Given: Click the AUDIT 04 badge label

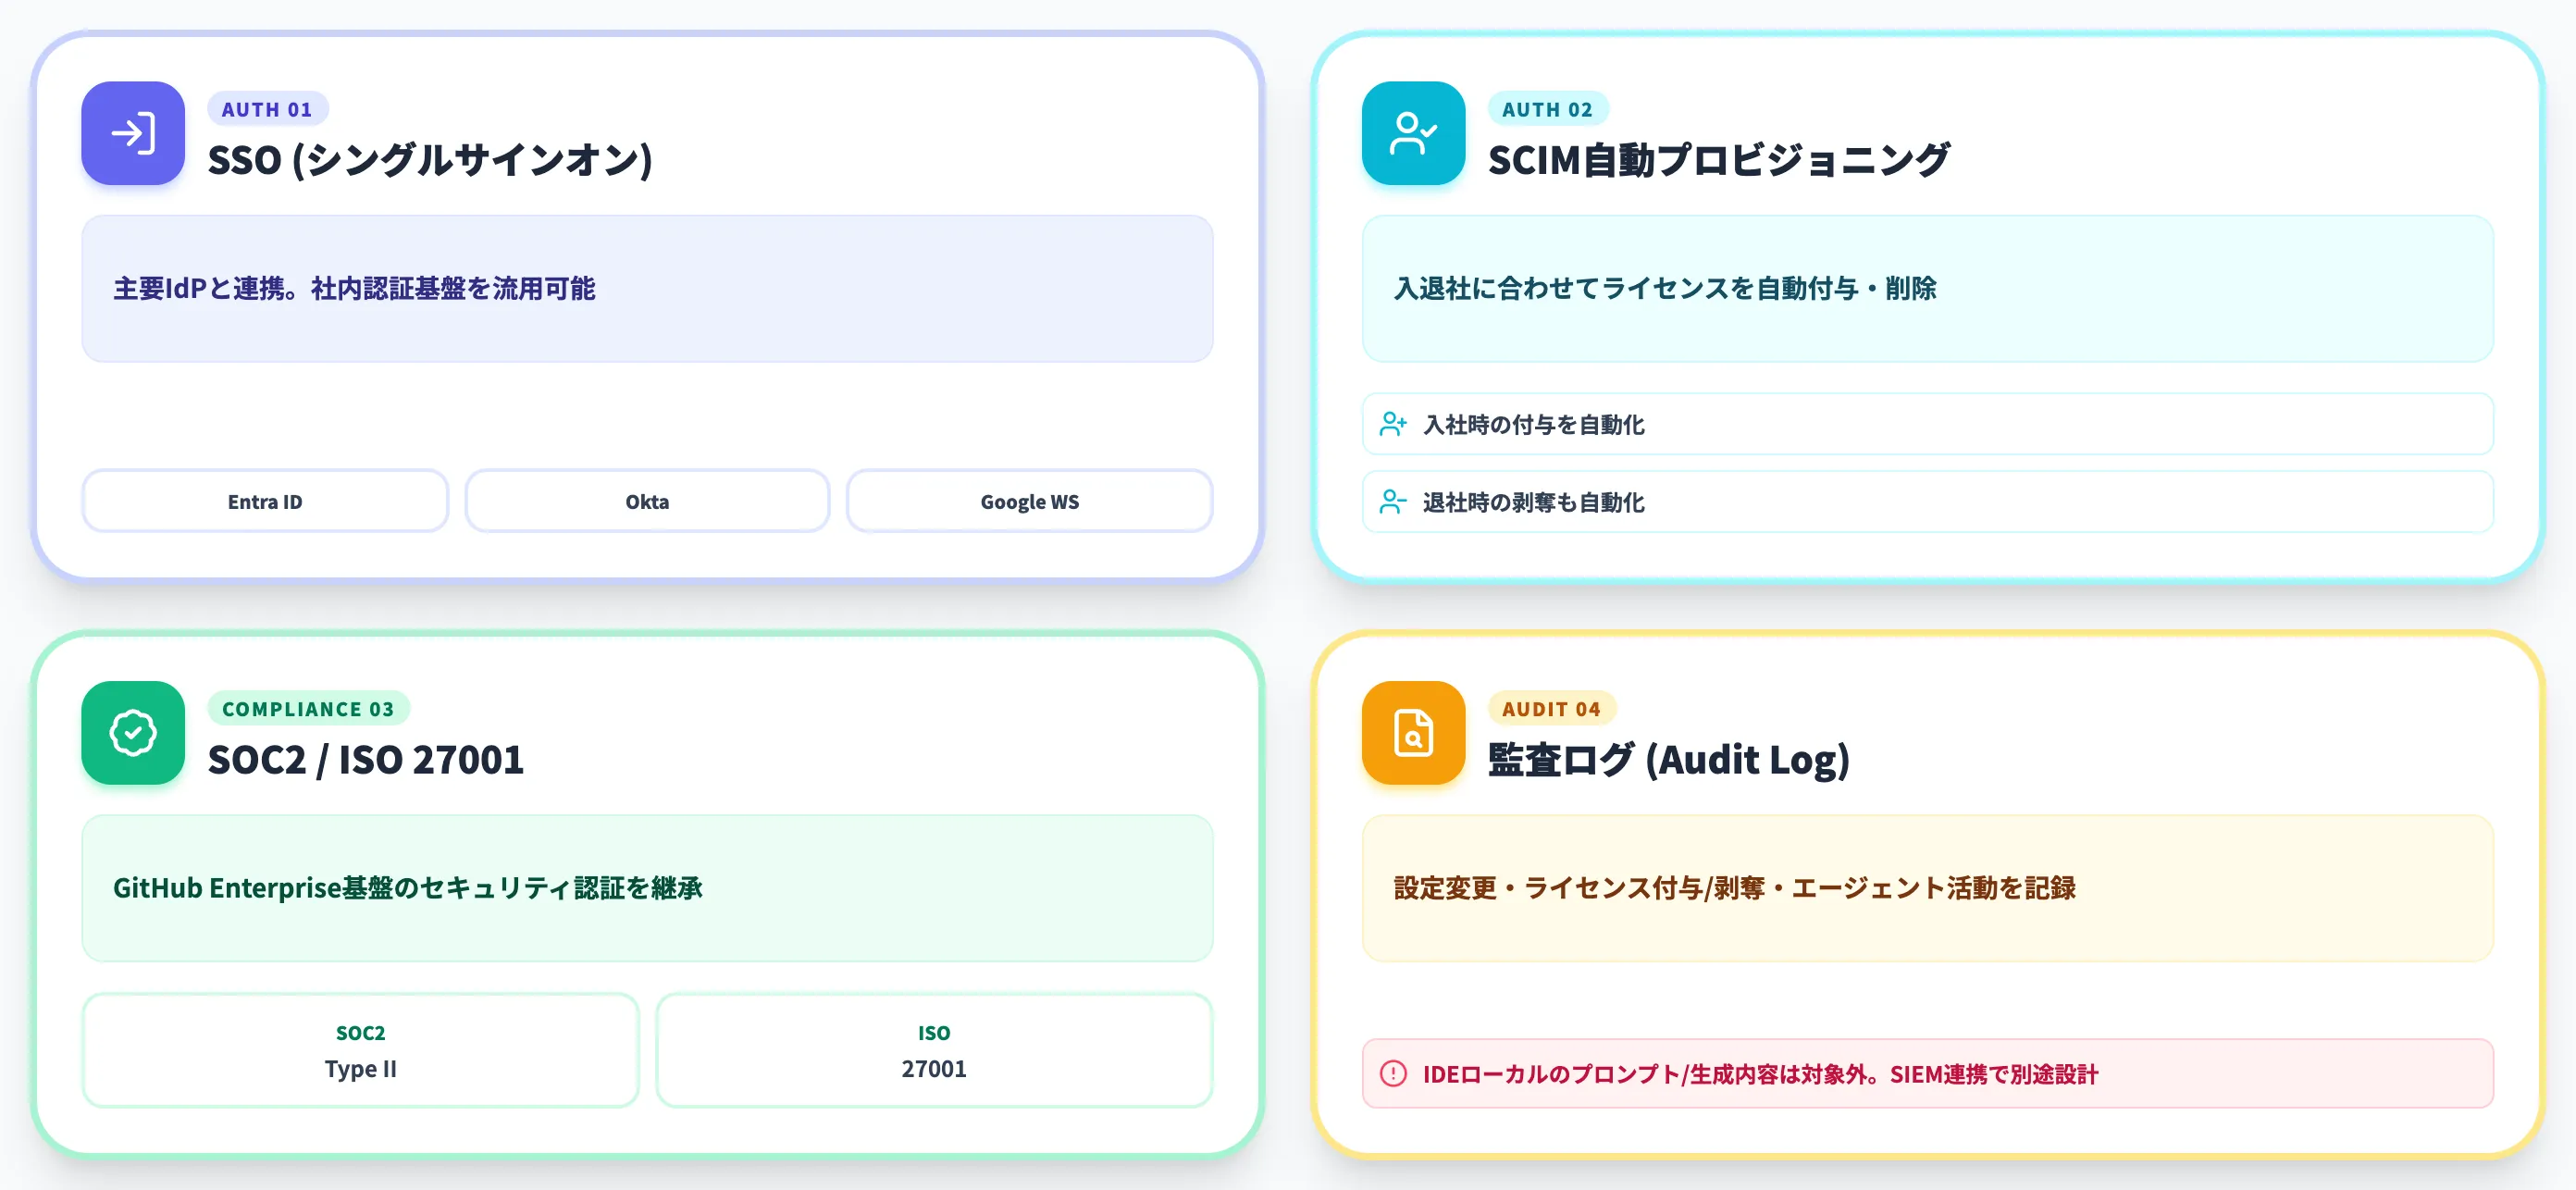Looking at the screenshot, I should tap(1551, 709).
